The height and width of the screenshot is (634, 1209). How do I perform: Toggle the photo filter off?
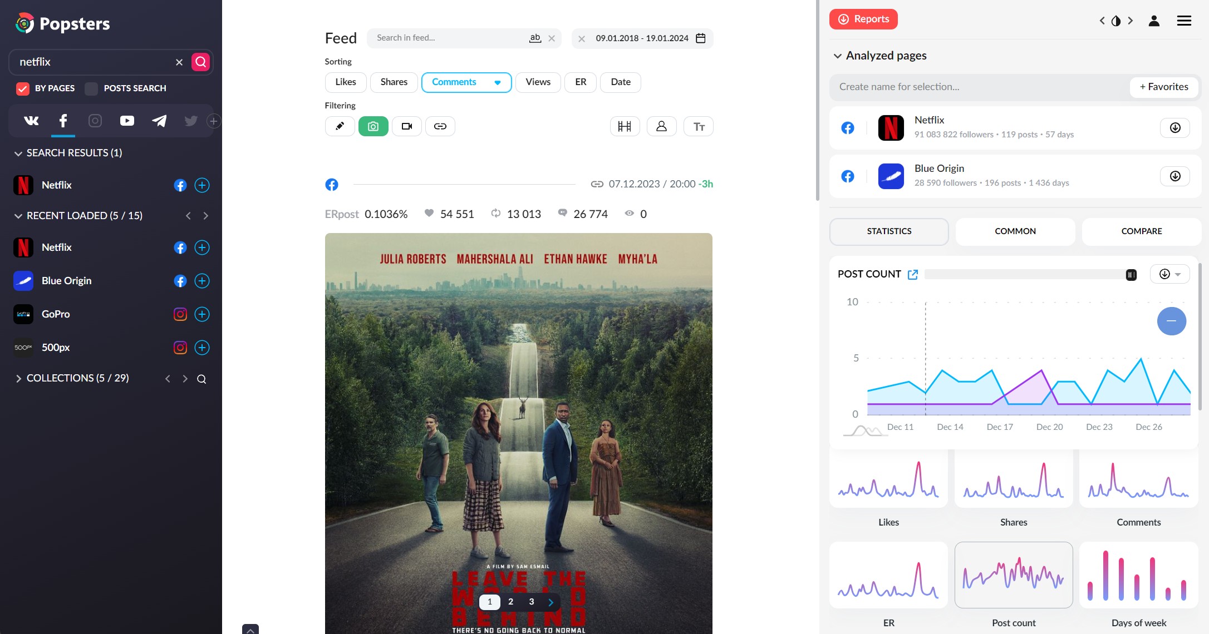[x=373, y=126]
